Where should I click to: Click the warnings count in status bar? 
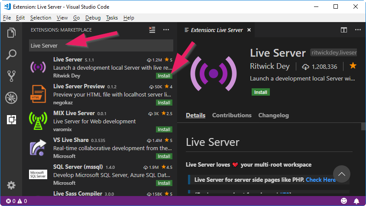[x=22, y=201]
